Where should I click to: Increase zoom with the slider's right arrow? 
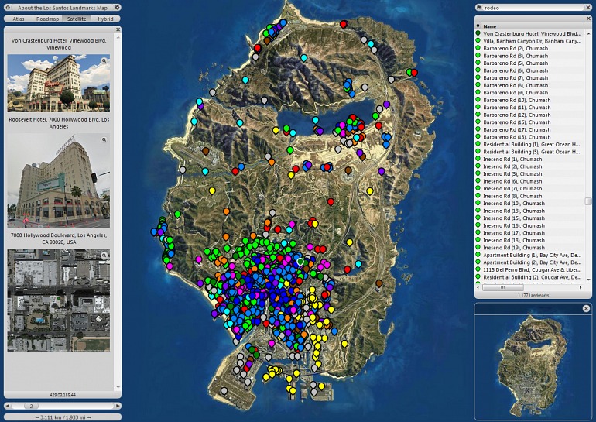tap(118, 406)
